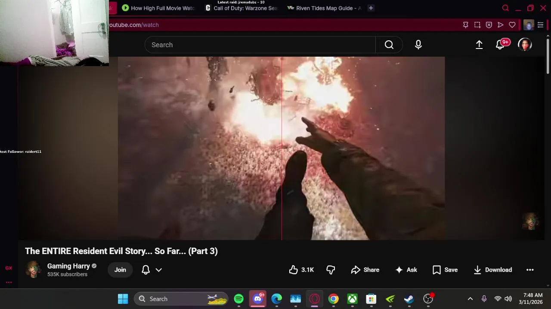
Task: Open Xbox app from taskbar
Action: point(353,299)
